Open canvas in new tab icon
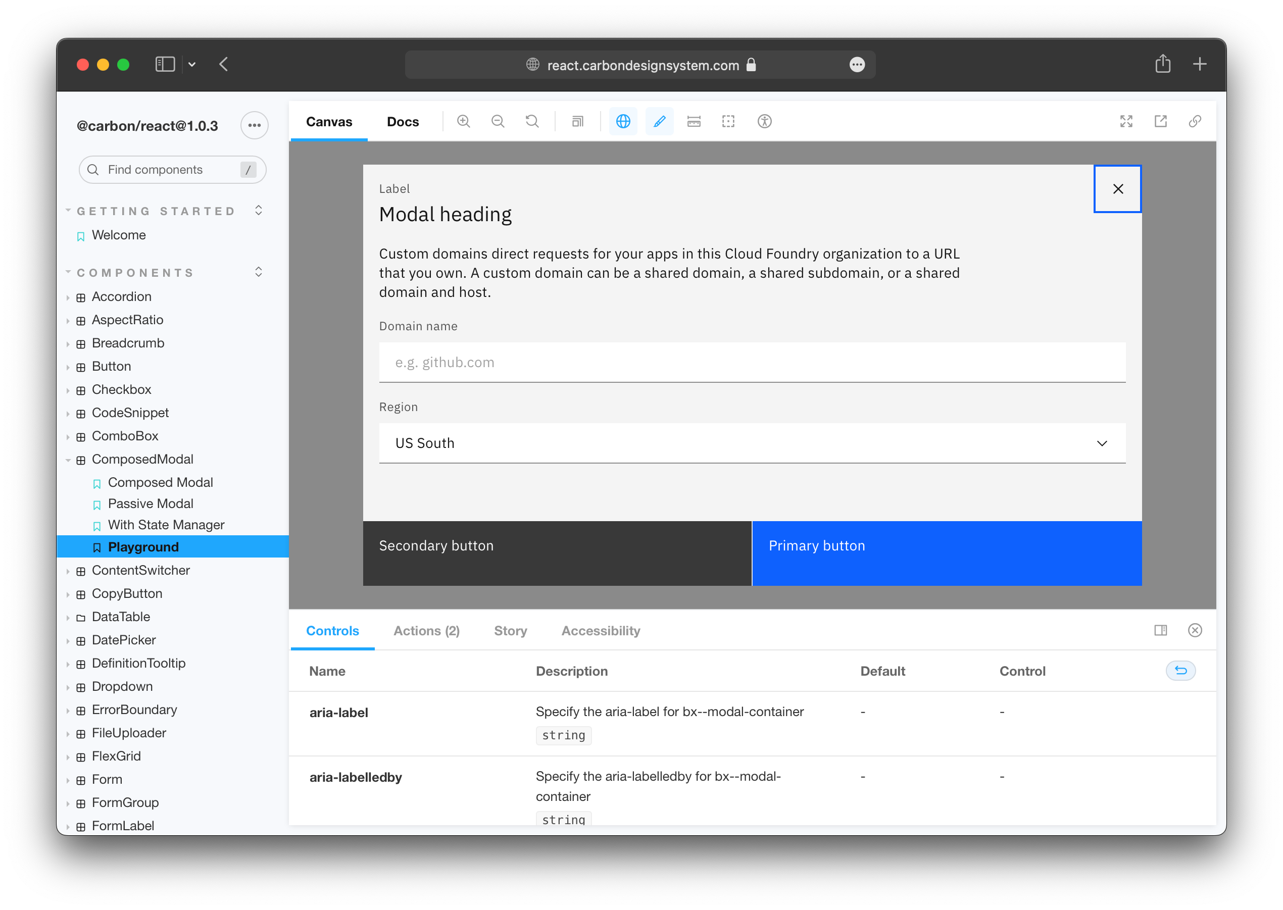This screenshot has height=910, width=1283. pyautogui.click(x=1160, y=122)
